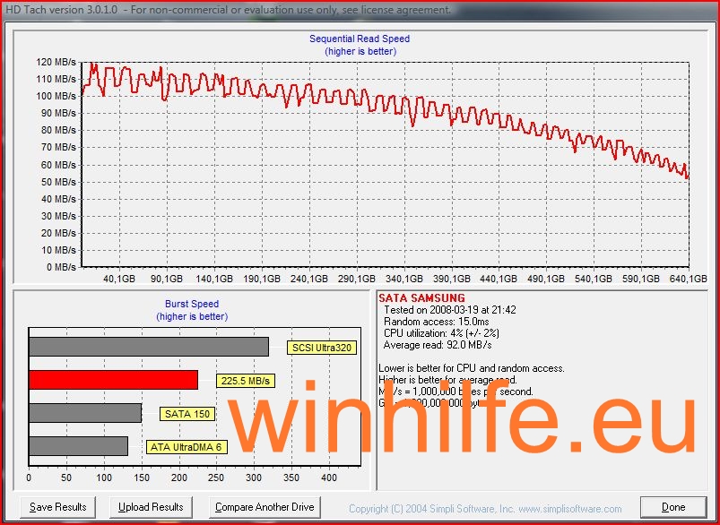This screenshot has height=525, width=720.
Task: Click the 120 MB/s axis label
Action: (x=56, y=63)
